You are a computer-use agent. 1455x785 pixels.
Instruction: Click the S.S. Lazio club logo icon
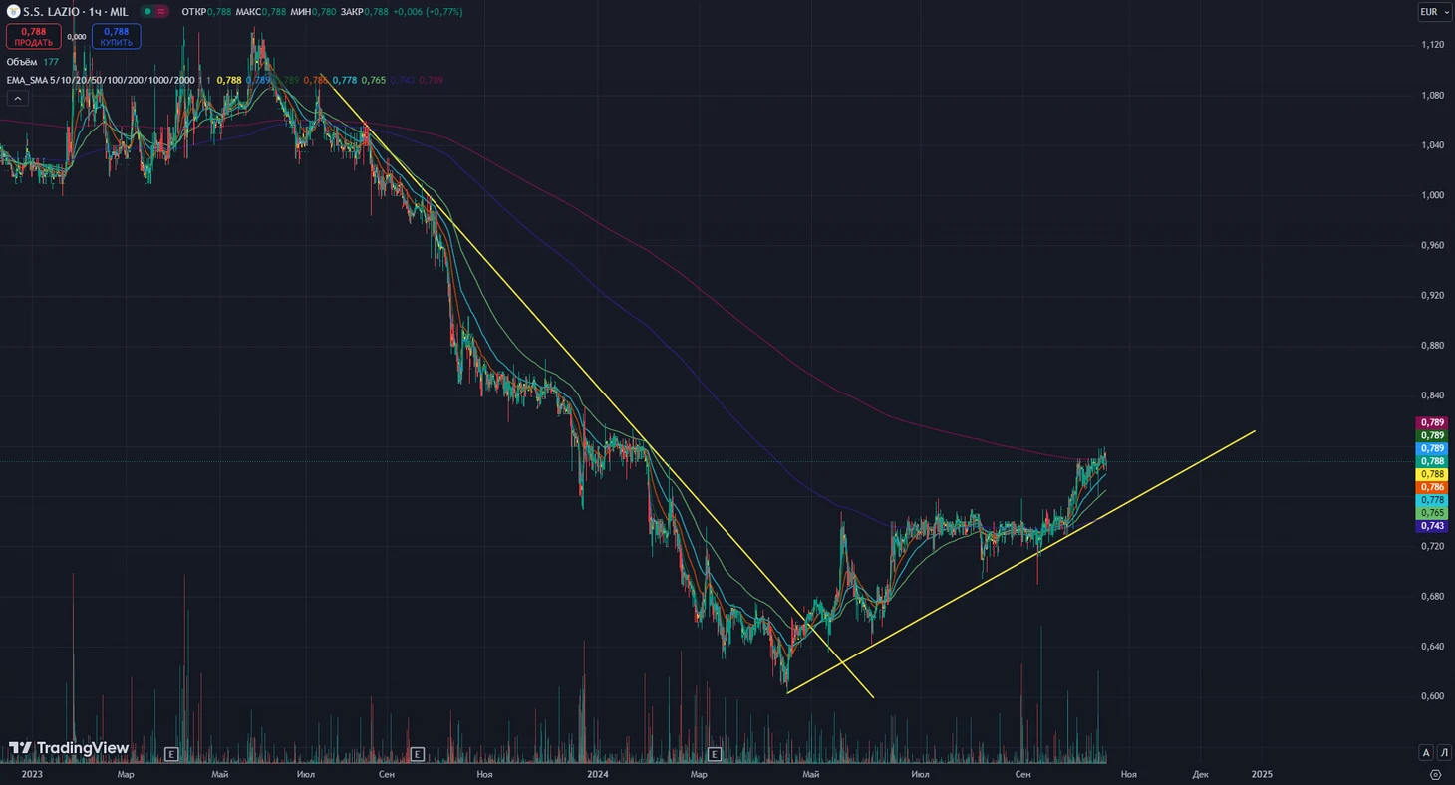(x=13, y=12)
